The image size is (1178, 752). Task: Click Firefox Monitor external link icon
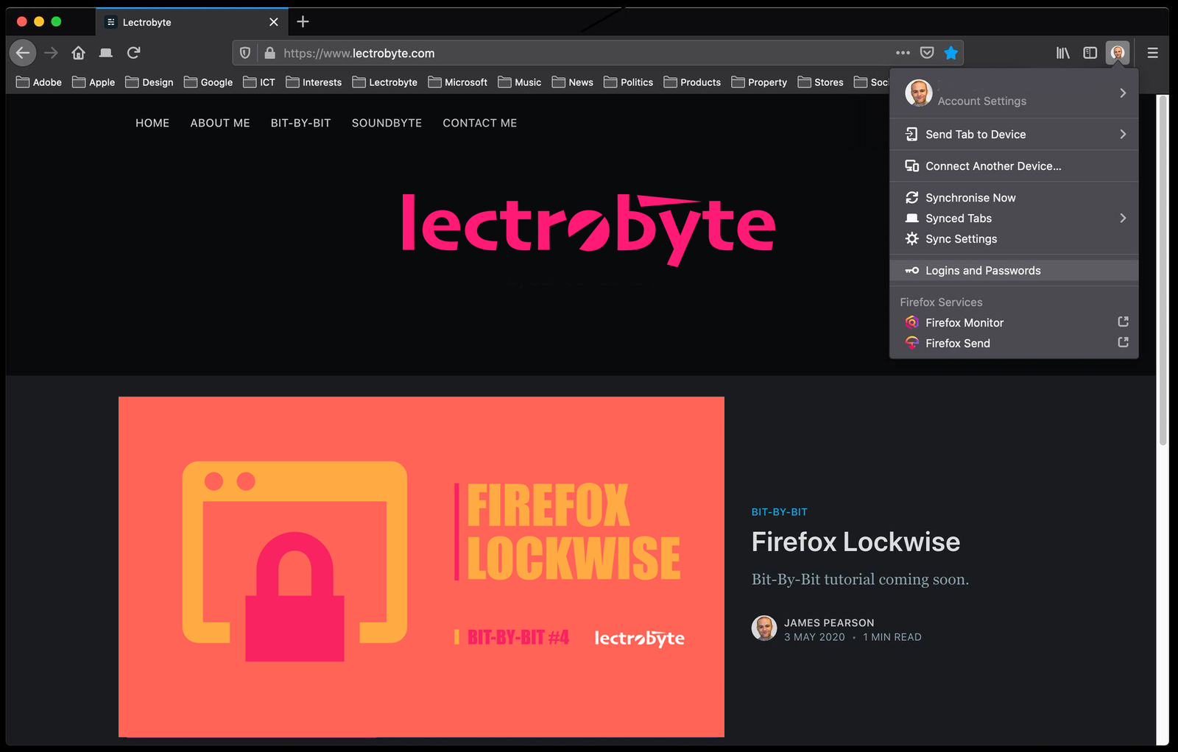(x=1123, y=322)
